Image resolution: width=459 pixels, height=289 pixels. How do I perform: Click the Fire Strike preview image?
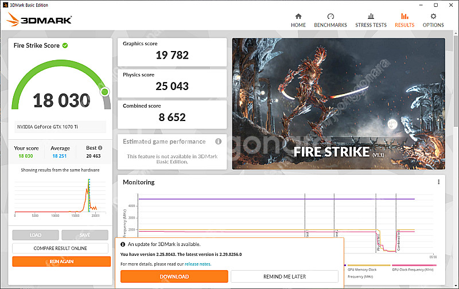click(x=339, y=104)
